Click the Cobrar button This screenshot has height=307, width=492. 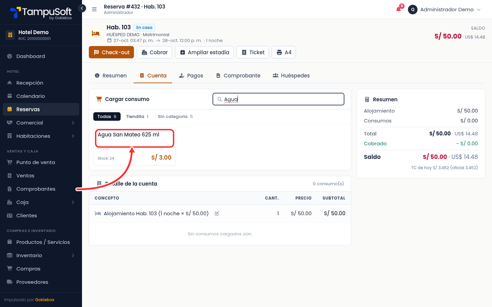click(154, 52)
